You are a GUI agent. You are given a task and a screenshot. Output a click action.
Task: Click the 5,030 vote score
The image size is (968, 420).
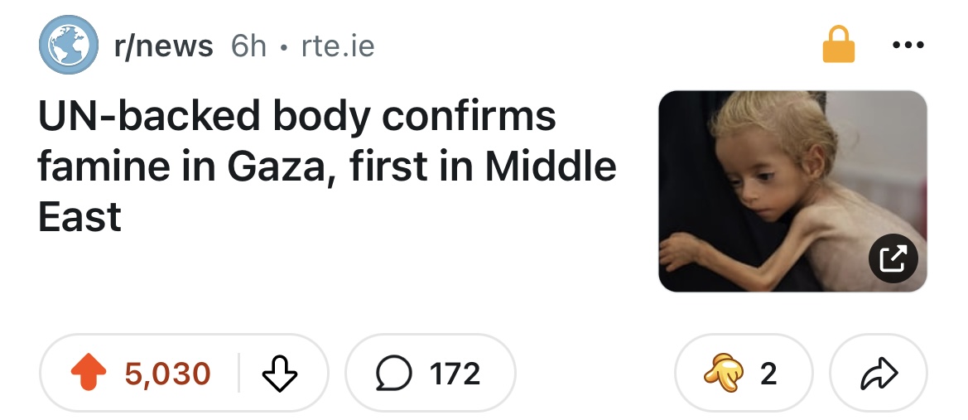point(168,374)
